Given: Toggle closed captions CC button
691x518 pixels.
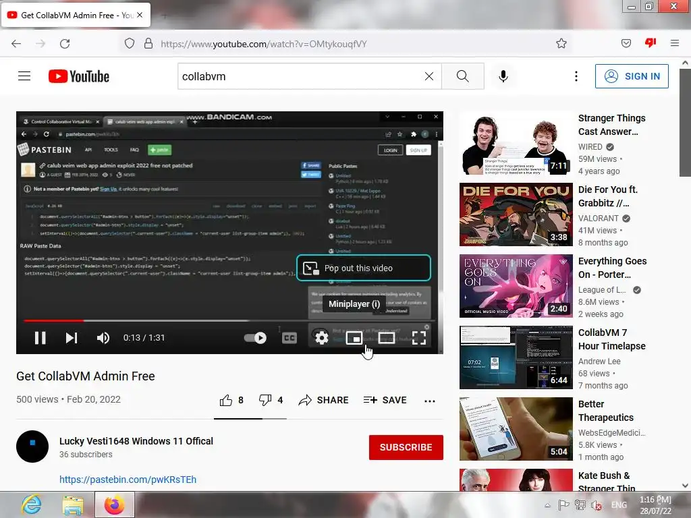Looking at the screenshot, I should coord(289,338).
